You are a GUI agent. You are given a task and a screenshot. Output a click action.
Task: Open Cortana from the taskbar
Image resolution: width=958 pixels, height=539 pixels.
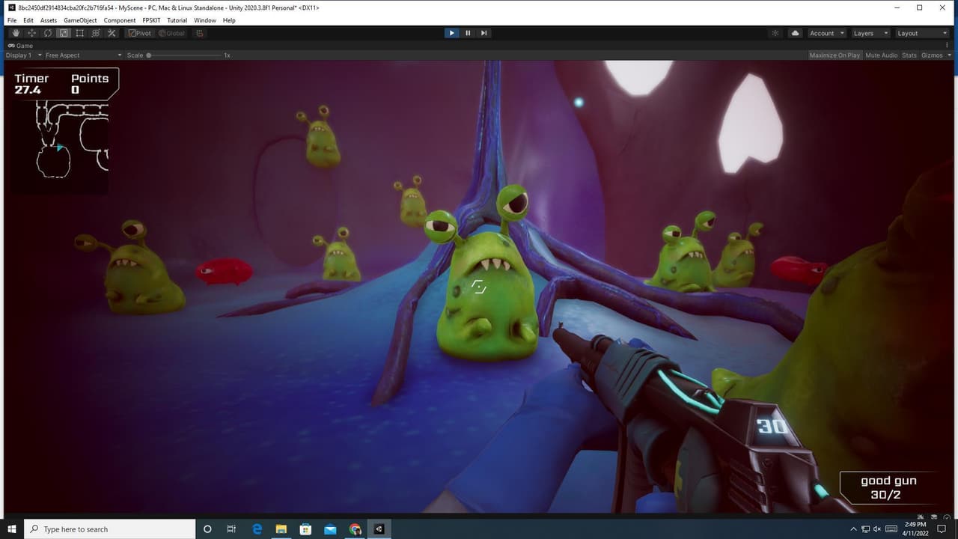207,529
